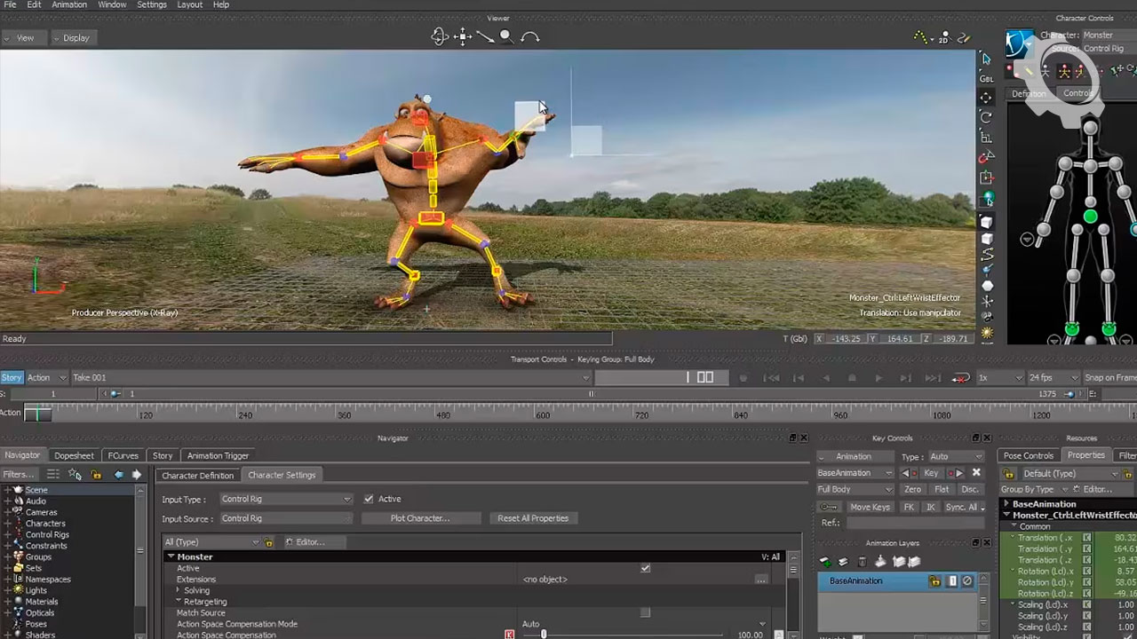Click the Reset All Properties button

[x=533, y=518]
